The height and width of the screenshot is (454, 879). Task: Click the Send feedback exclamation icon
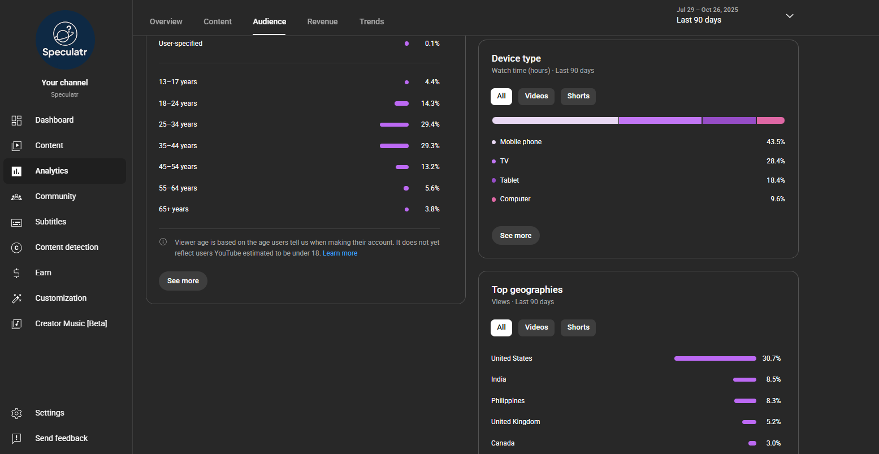click(x=16, y=438)
